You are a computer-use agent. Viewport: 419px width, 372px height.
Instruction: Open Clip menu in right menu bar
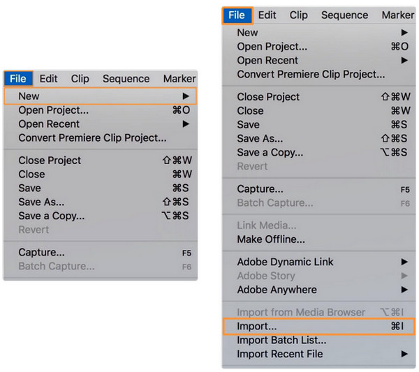coord(298,15)
